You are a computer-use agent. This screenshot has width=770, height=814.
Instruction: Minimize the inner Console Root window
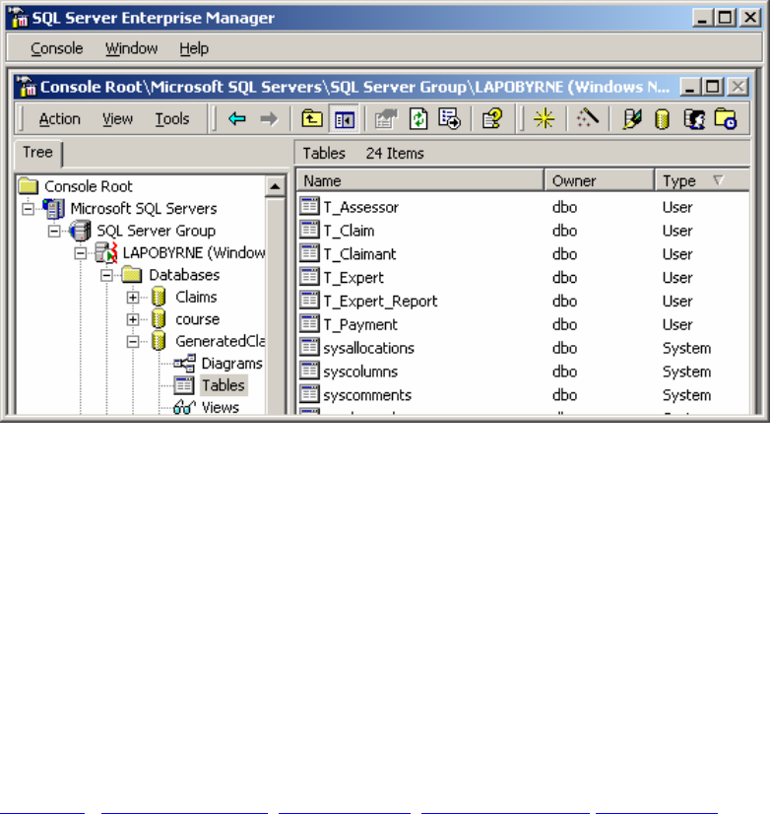[689, 87]
